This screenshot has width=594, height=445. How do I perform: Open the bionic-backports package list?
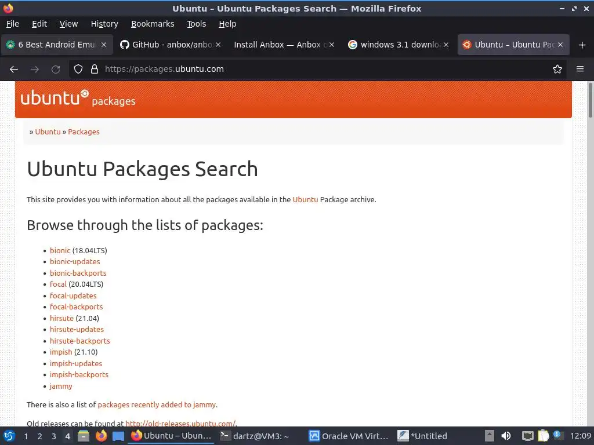[x=78, y=273]
